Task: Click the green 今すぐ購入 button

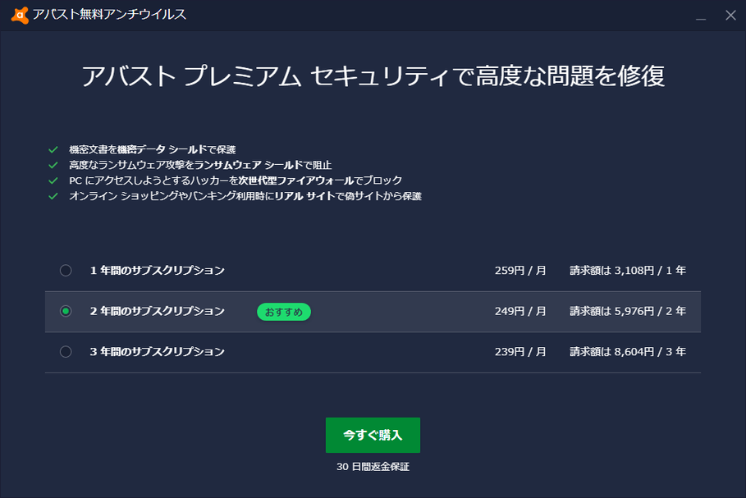Action: pos(373,435)
